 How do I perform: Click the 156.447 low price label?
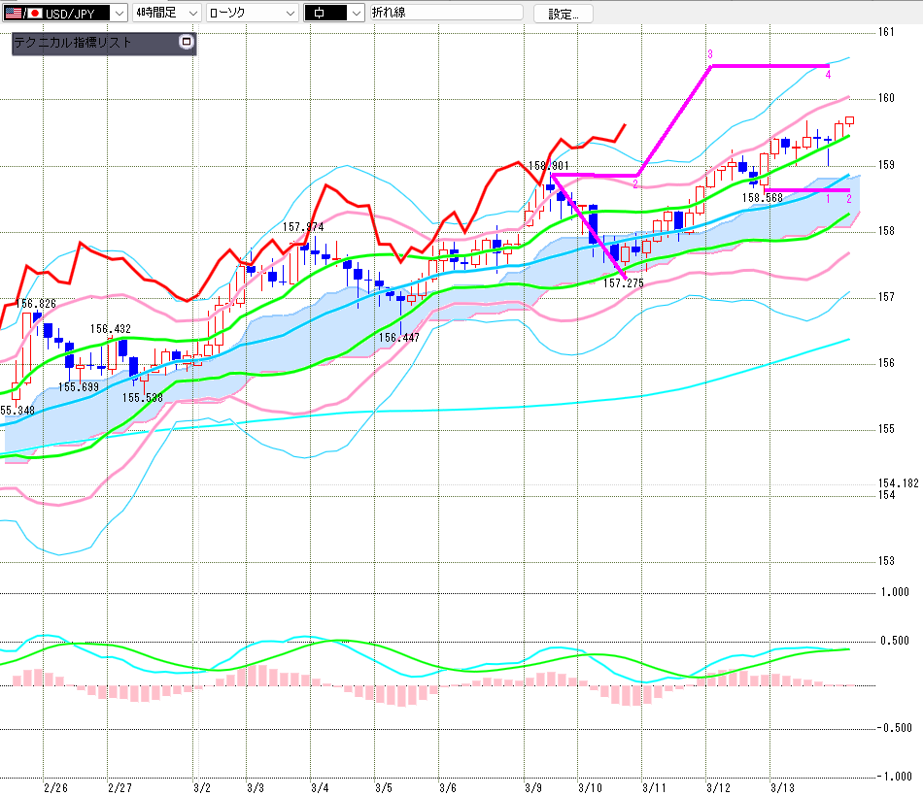(x=399, y=338)
